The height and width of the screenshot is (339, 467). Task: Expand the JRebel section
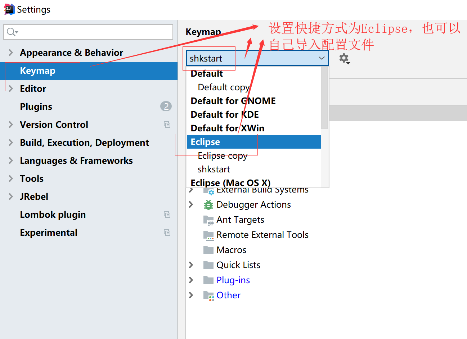[11, 196]
